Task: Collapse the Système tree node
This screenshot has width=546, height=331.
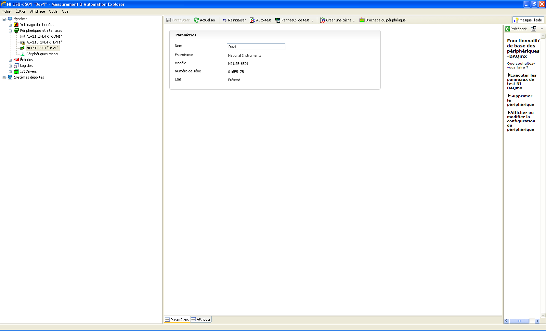Action: (4, 19)
